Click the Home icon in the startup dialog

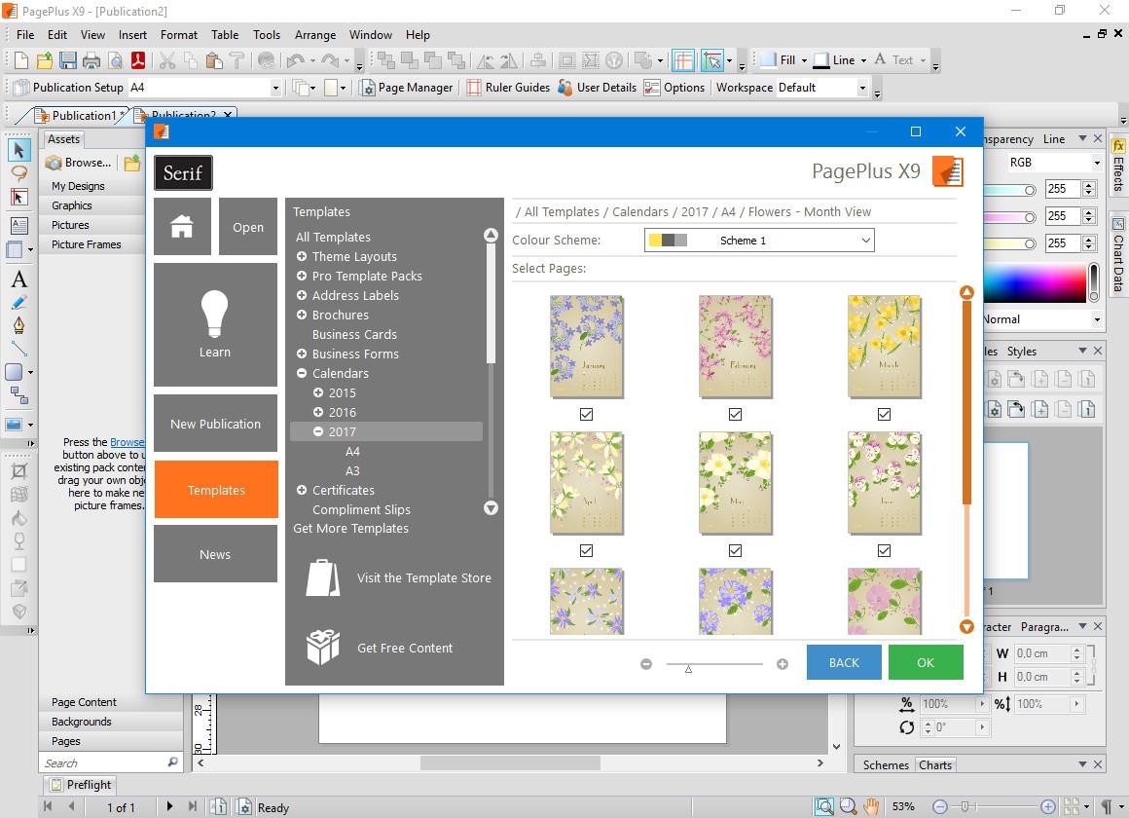click(x=182, y=226)
